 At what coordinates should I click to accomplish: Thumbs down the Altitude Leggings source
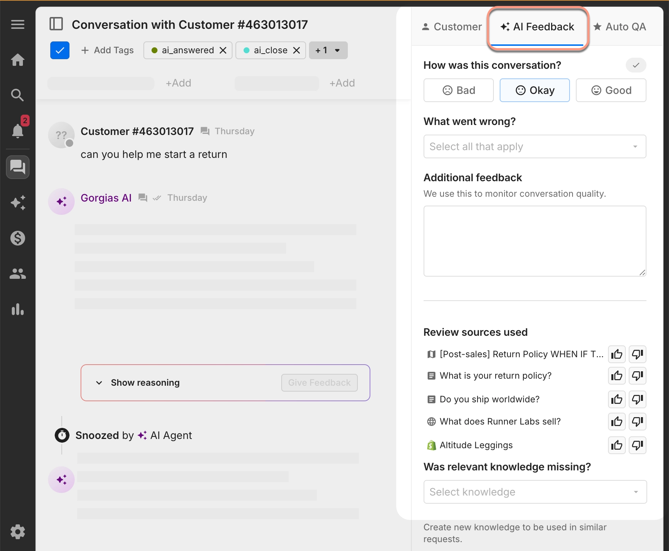pyautogui.click(x=638, y=445)
